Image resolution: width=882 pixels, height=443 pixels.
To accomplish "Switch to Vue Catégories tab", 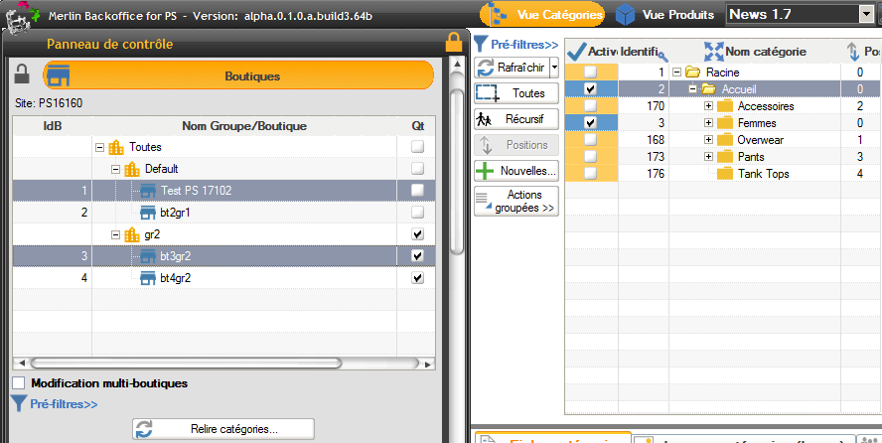I will point(542,15).
